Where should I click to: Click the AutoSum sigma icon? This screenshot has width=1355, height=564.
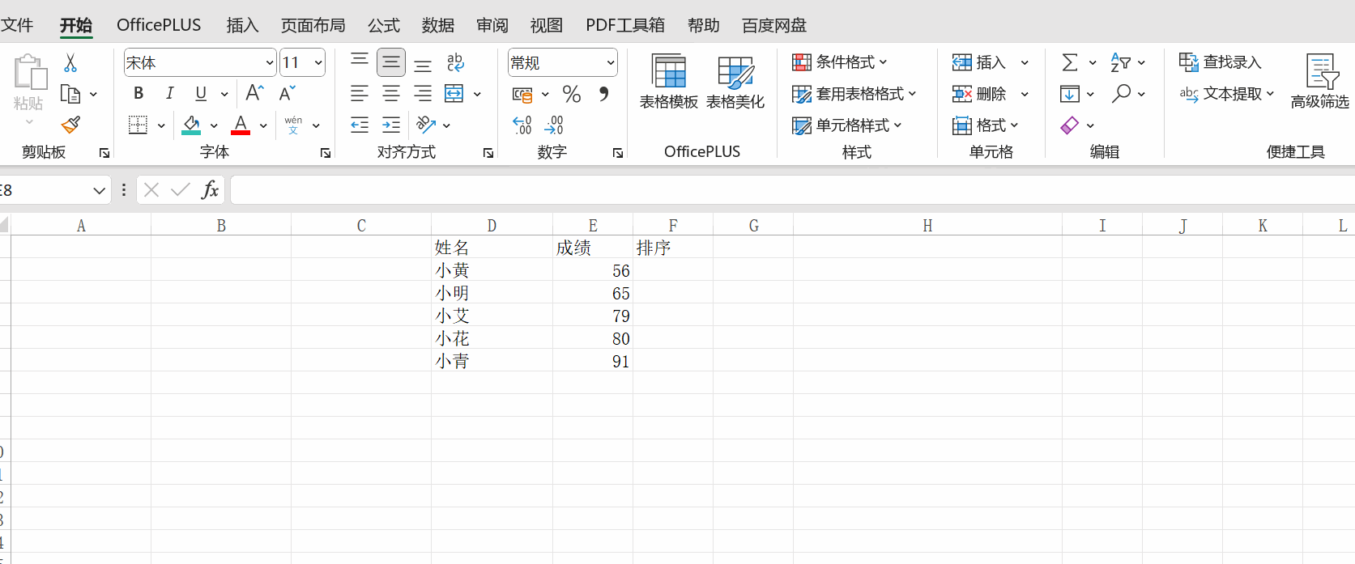click(1070, 62)
